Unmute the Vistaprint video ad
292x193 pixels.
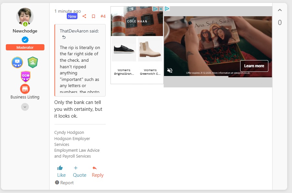coord(169,71)
